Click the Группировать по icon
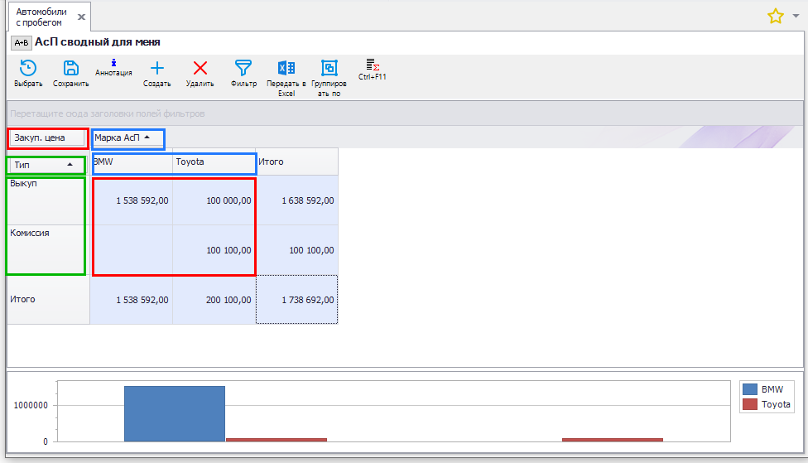The height and width of the screenshot is (463, 808). (329, 69)
